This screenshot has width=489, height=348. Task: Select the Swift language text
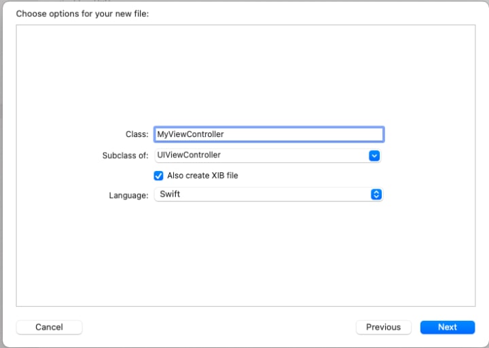(x=170, y=194)
